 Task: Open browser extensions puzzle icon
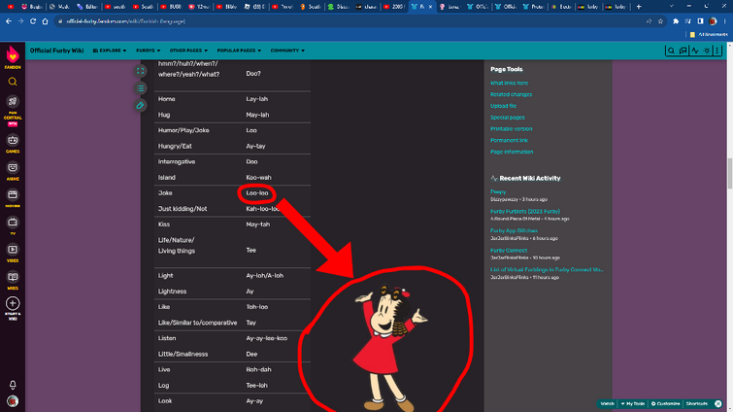676,21
